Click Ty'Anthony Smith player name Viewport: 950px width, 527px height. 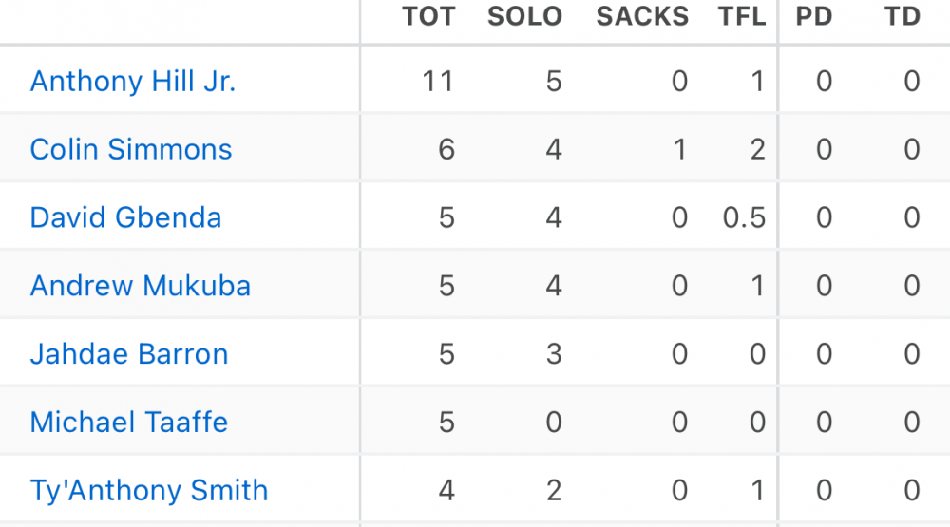click(149, 491)
